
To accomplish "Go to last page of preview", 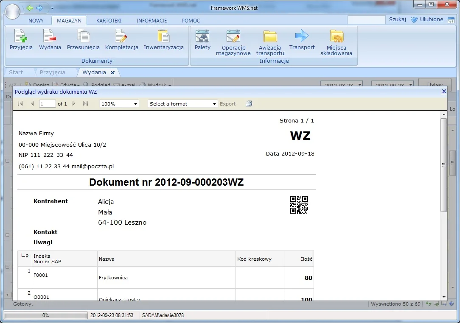I will pyautogui.click(x=85, y=103).
